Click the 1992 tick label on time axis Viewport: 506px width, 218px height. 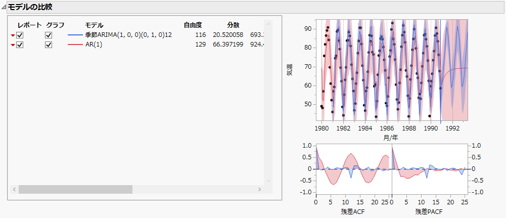452,128
